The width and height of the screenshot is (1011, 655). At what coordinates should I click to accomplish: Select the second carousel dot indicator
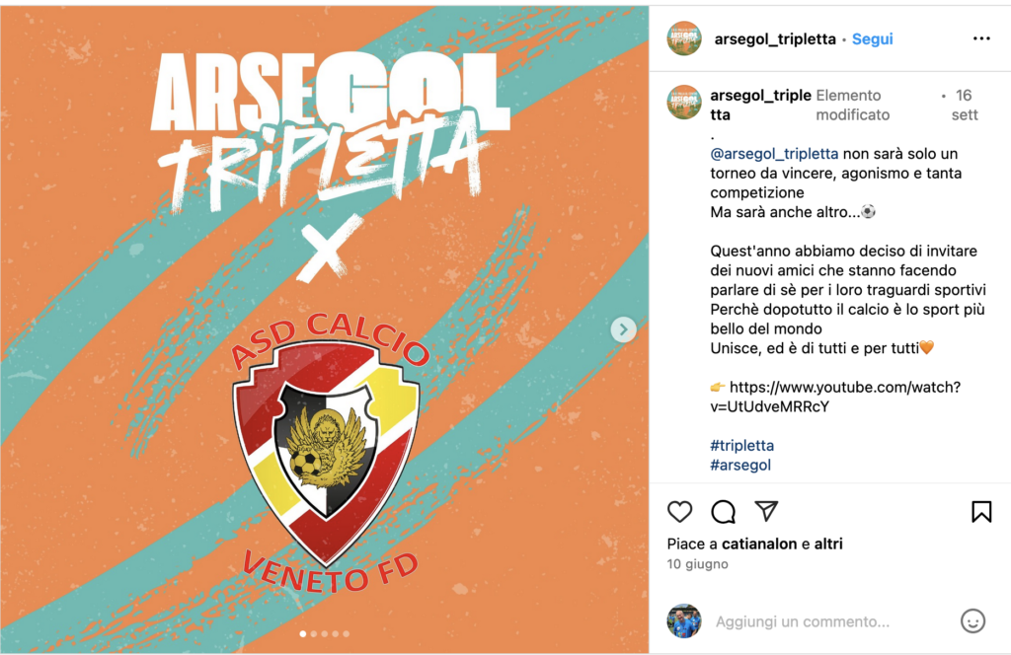pyautogui.click(x=314, y=633)
